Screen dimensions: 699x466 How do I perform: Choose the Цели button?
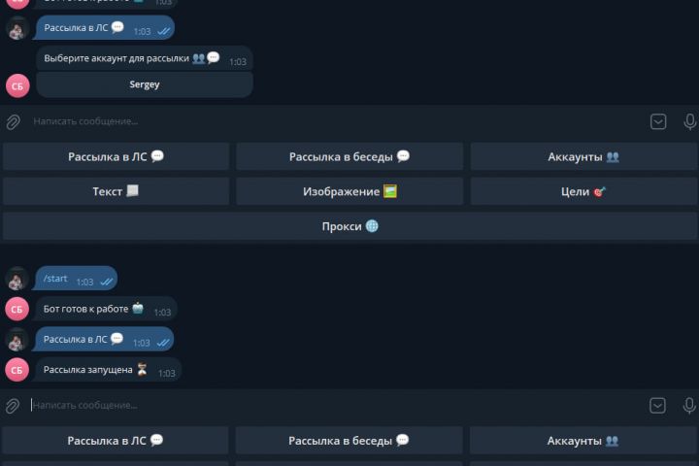pos(583,191)
